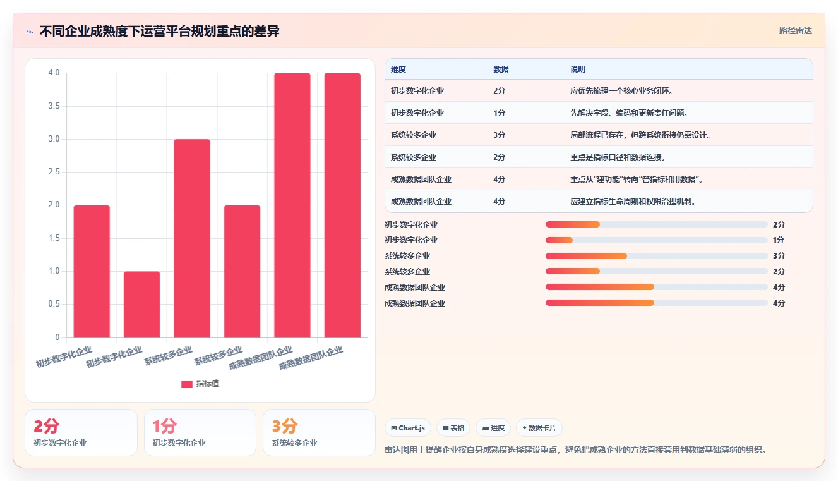Click the 3分 value in the table
838x481 pixels.
tap(500, 135)
